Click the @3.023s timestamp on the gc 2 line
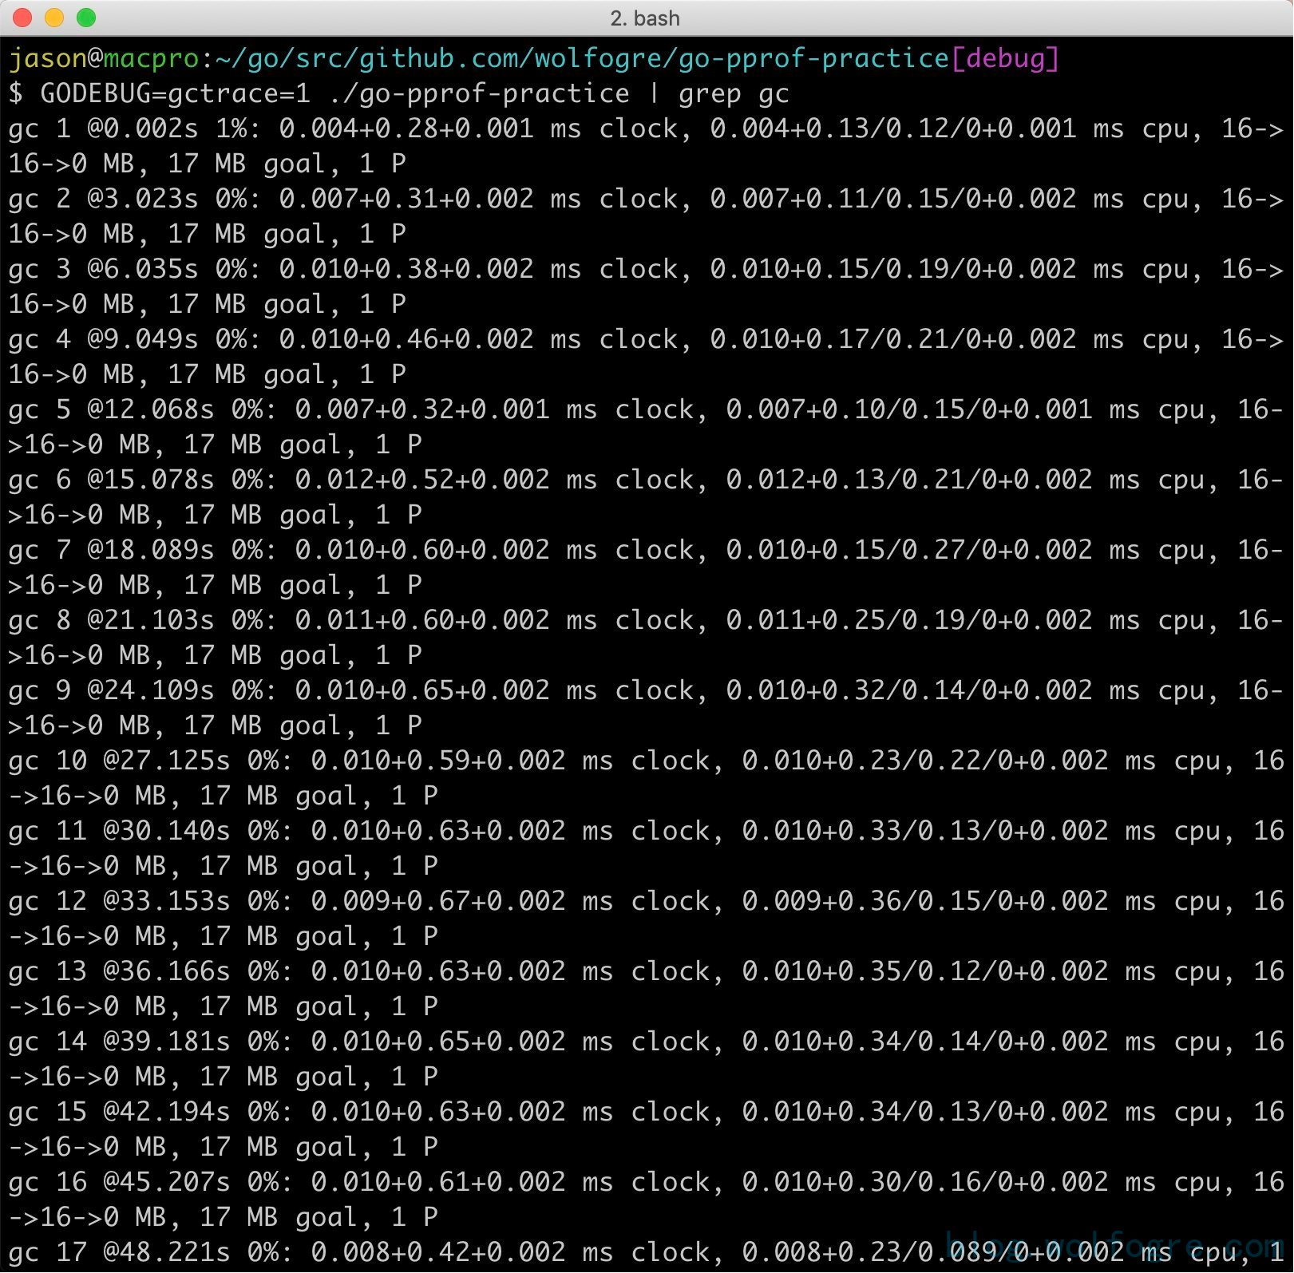 pos(143,199)
